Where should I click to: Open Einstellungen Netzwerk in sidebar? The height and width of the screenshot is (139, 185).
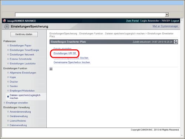[22, 54]
